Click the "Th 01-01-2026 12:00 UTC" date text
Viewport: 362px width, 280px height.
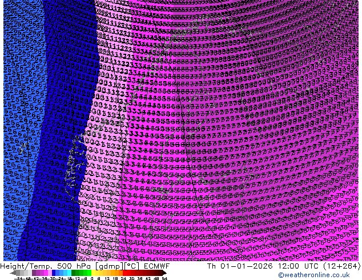[x=263, y=266]
